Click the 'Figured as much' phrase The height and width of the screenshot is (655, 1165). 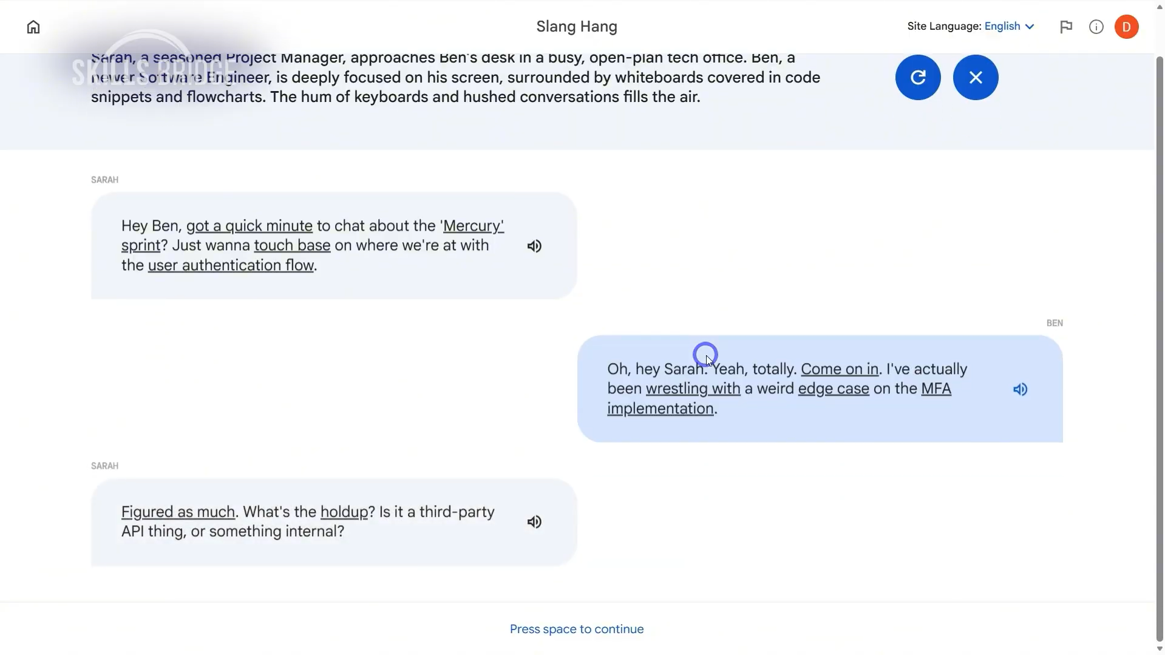tap(178, 512)
